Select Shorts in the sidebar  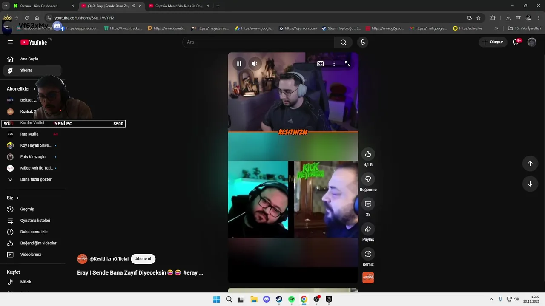[x=32, y=71]
